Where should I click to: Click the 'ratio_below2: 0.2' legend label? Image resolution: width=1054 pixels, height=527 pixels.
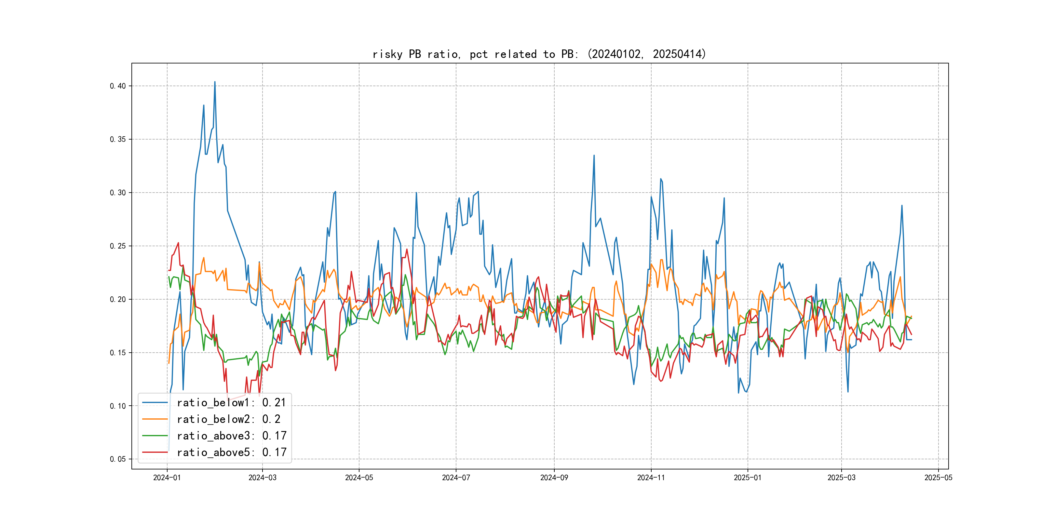coord(228,419)
